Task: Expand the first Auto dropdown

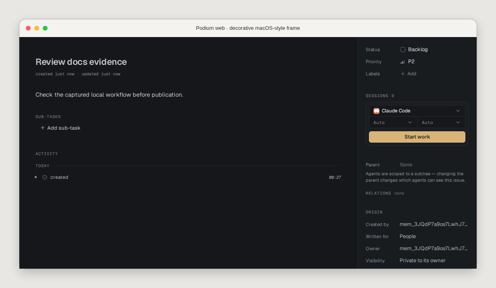Action: 393,122
